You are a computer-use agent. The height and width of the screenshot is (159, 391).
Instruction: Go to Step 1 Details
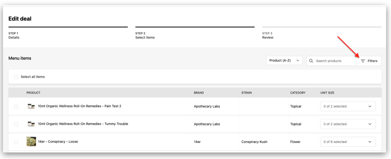[x=14, y=35]
